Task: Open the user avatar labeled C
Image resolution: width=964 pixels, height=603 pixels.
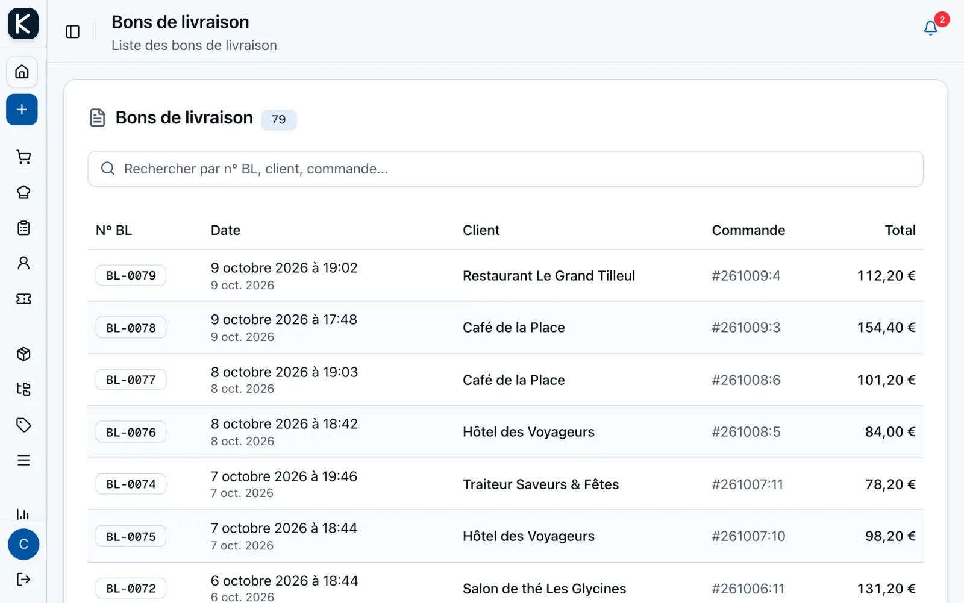Action: click(x=23, y=545)
